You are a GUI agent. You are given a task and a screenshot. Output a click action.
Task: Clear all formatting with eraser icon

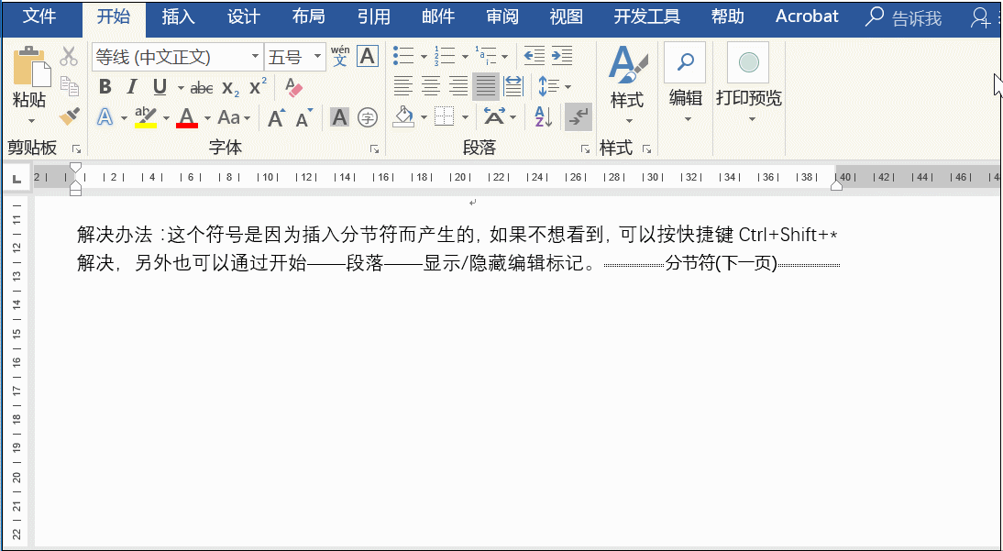pyautogui.click(x=293, y=88)
